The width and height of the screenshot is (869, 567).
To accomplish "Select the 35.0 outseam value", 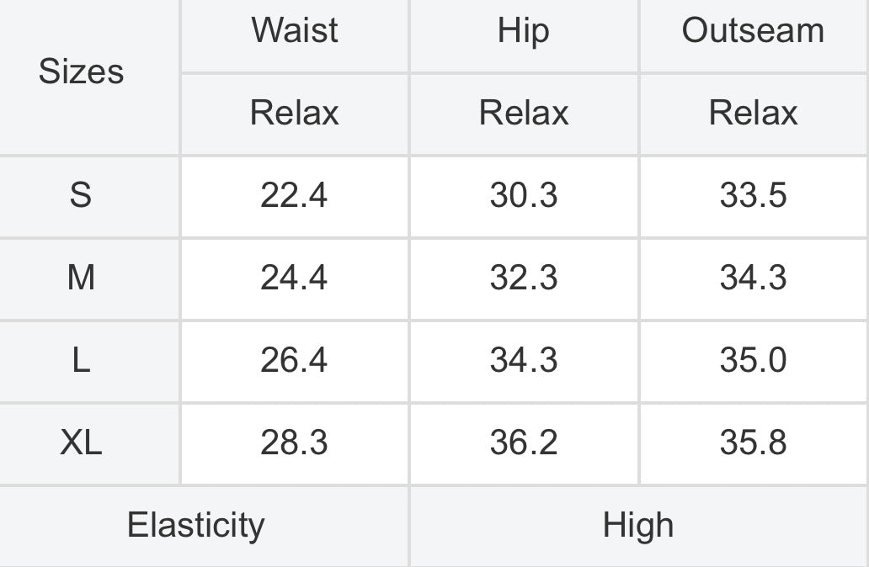I will click(x=753, y=360).
